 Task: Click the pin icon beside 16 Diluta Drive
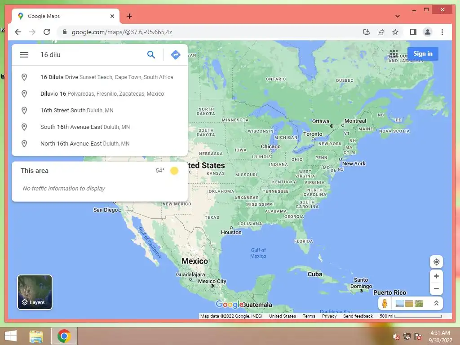coord(24,77)
